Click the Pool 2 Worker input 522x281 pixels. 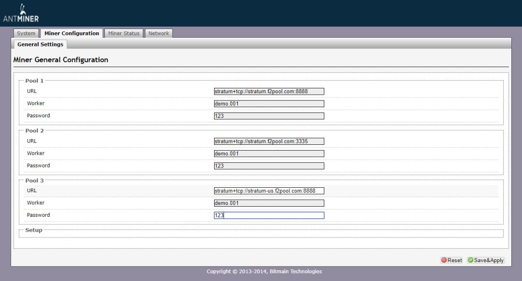click(x=269, y=154)
